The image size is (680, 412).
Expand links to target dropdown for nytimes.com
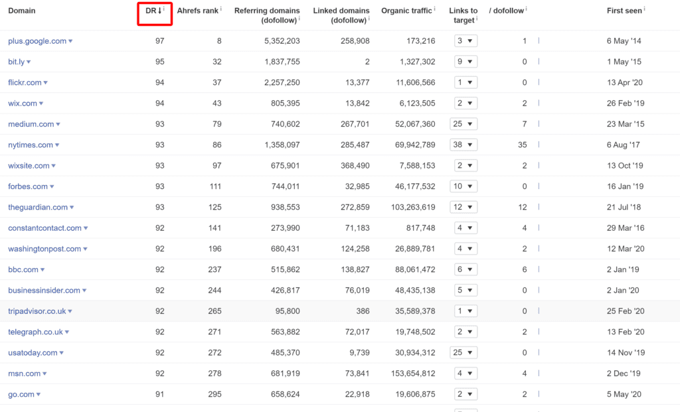click(x=464, y=145)
